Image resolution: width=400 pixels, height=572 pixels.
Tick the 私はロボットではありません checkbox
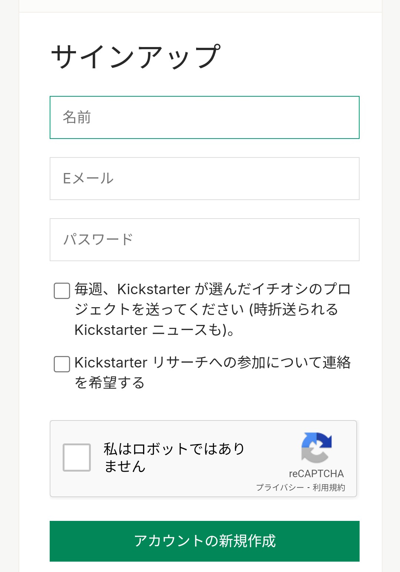(77, 458)
